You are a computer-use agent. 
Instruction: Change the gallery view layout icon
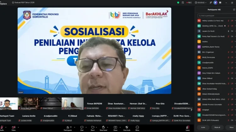(x=220, y=3)
